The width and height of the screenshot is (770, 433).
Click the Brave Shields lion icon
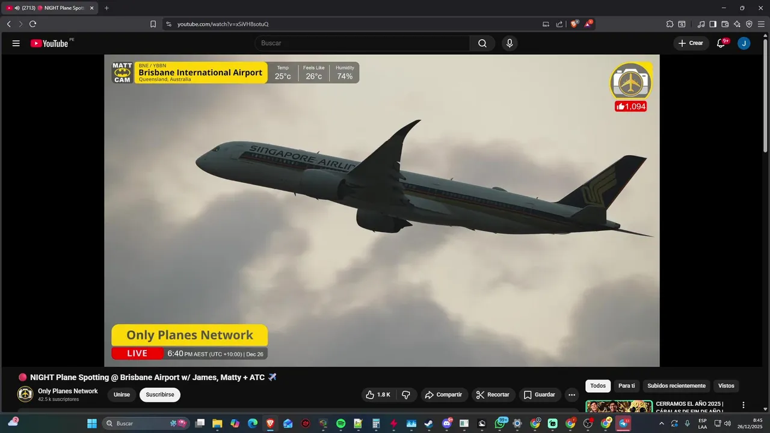574,24
